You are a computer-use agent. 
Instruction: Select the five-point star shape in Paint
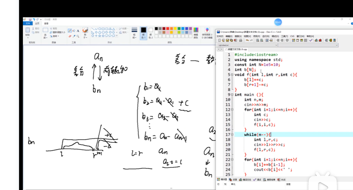pos(100,36)
